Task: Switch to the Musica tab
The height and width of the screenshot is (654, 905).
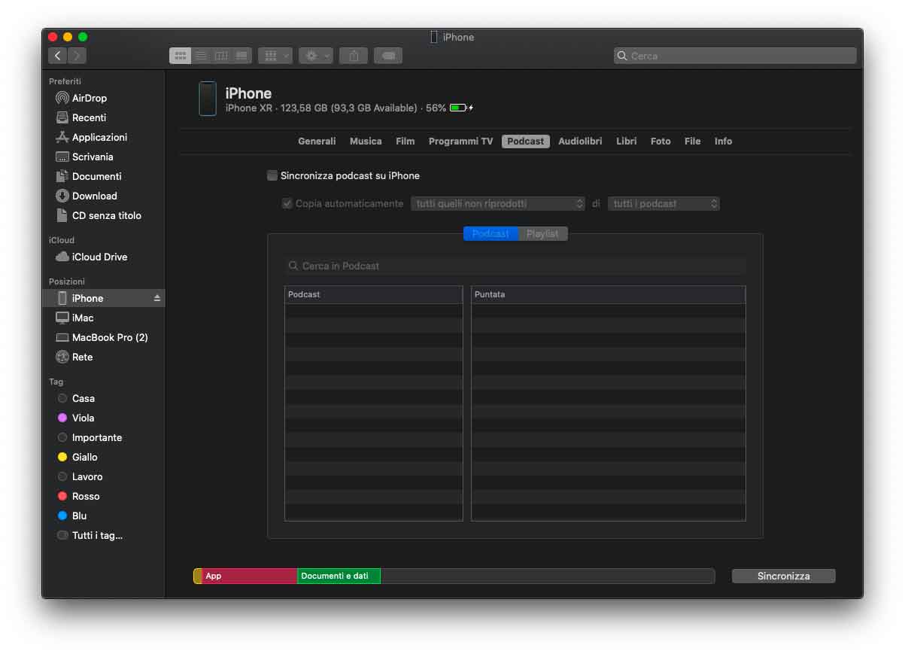Action: 366,141
